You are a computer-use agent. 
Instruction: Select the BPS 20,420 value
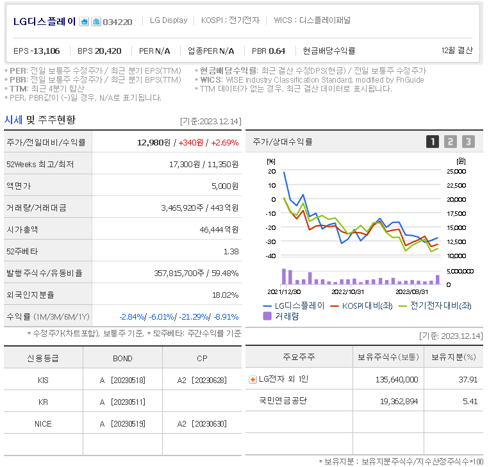(99, 51)
